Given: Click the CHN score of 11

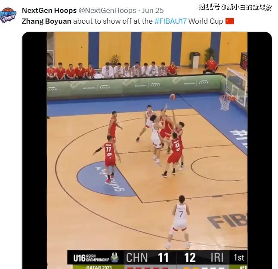Looking at the screenshot, I should (x=163, y=257).
